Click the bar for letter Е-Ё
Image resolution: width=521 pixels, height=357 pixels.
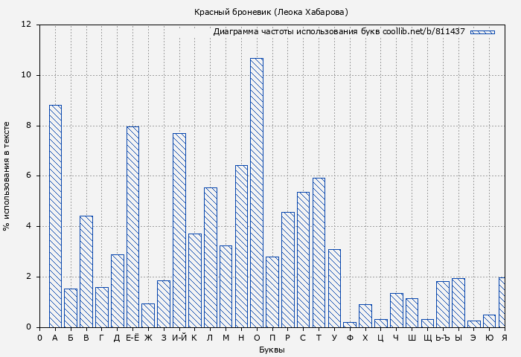click(132, 227)
